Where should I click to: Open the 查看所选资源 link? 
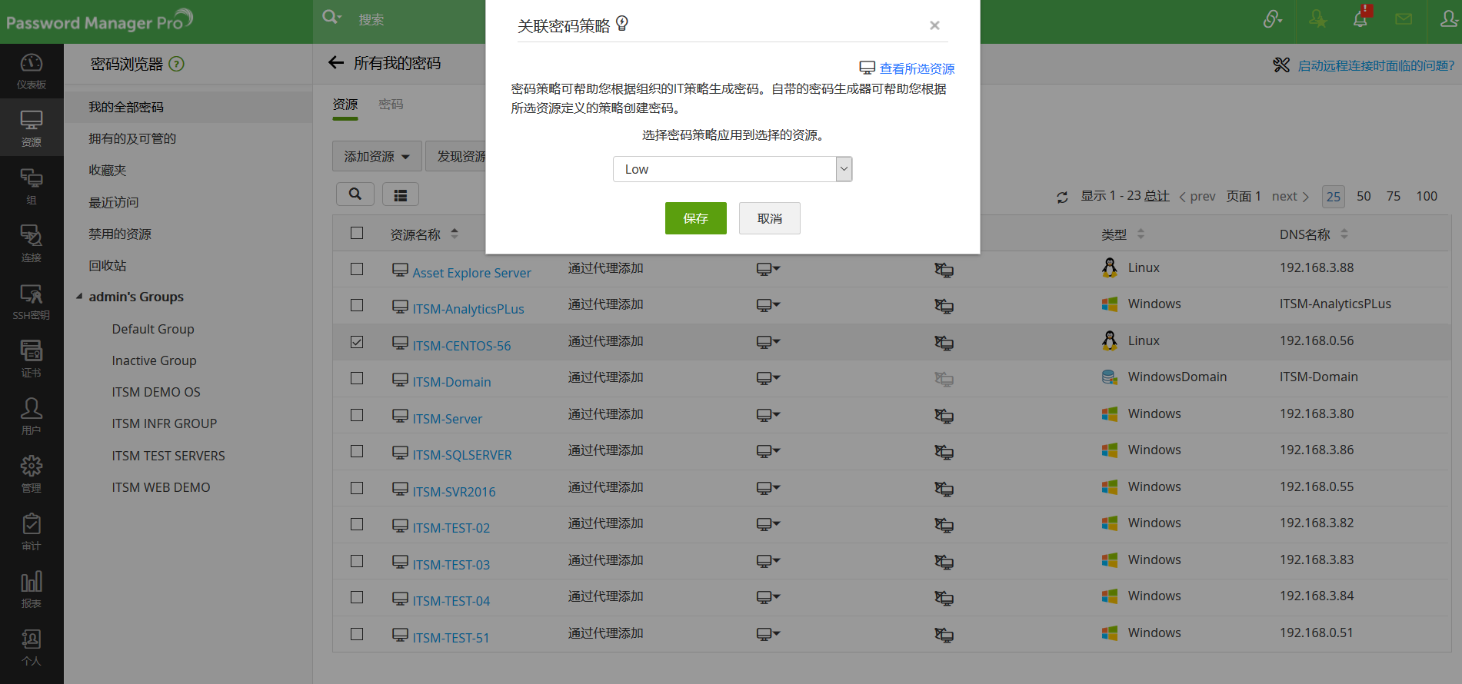tap(916, 68)
